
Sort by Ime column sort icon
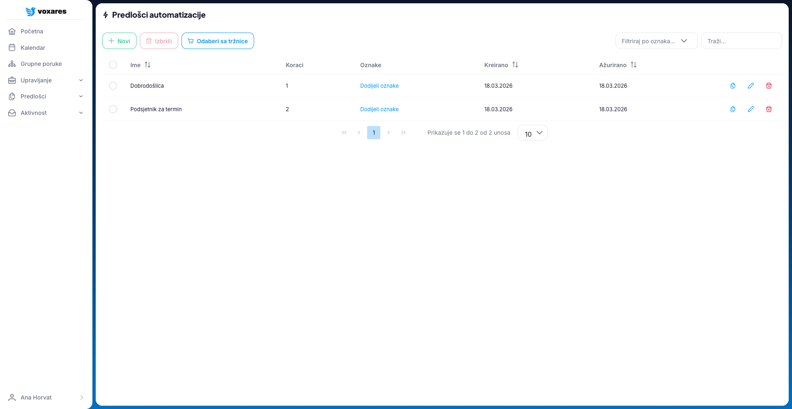(x=148, y=65)
